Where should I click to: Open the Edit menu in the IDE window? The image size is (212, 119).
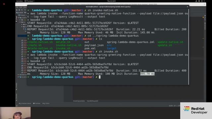coord(21,7)
